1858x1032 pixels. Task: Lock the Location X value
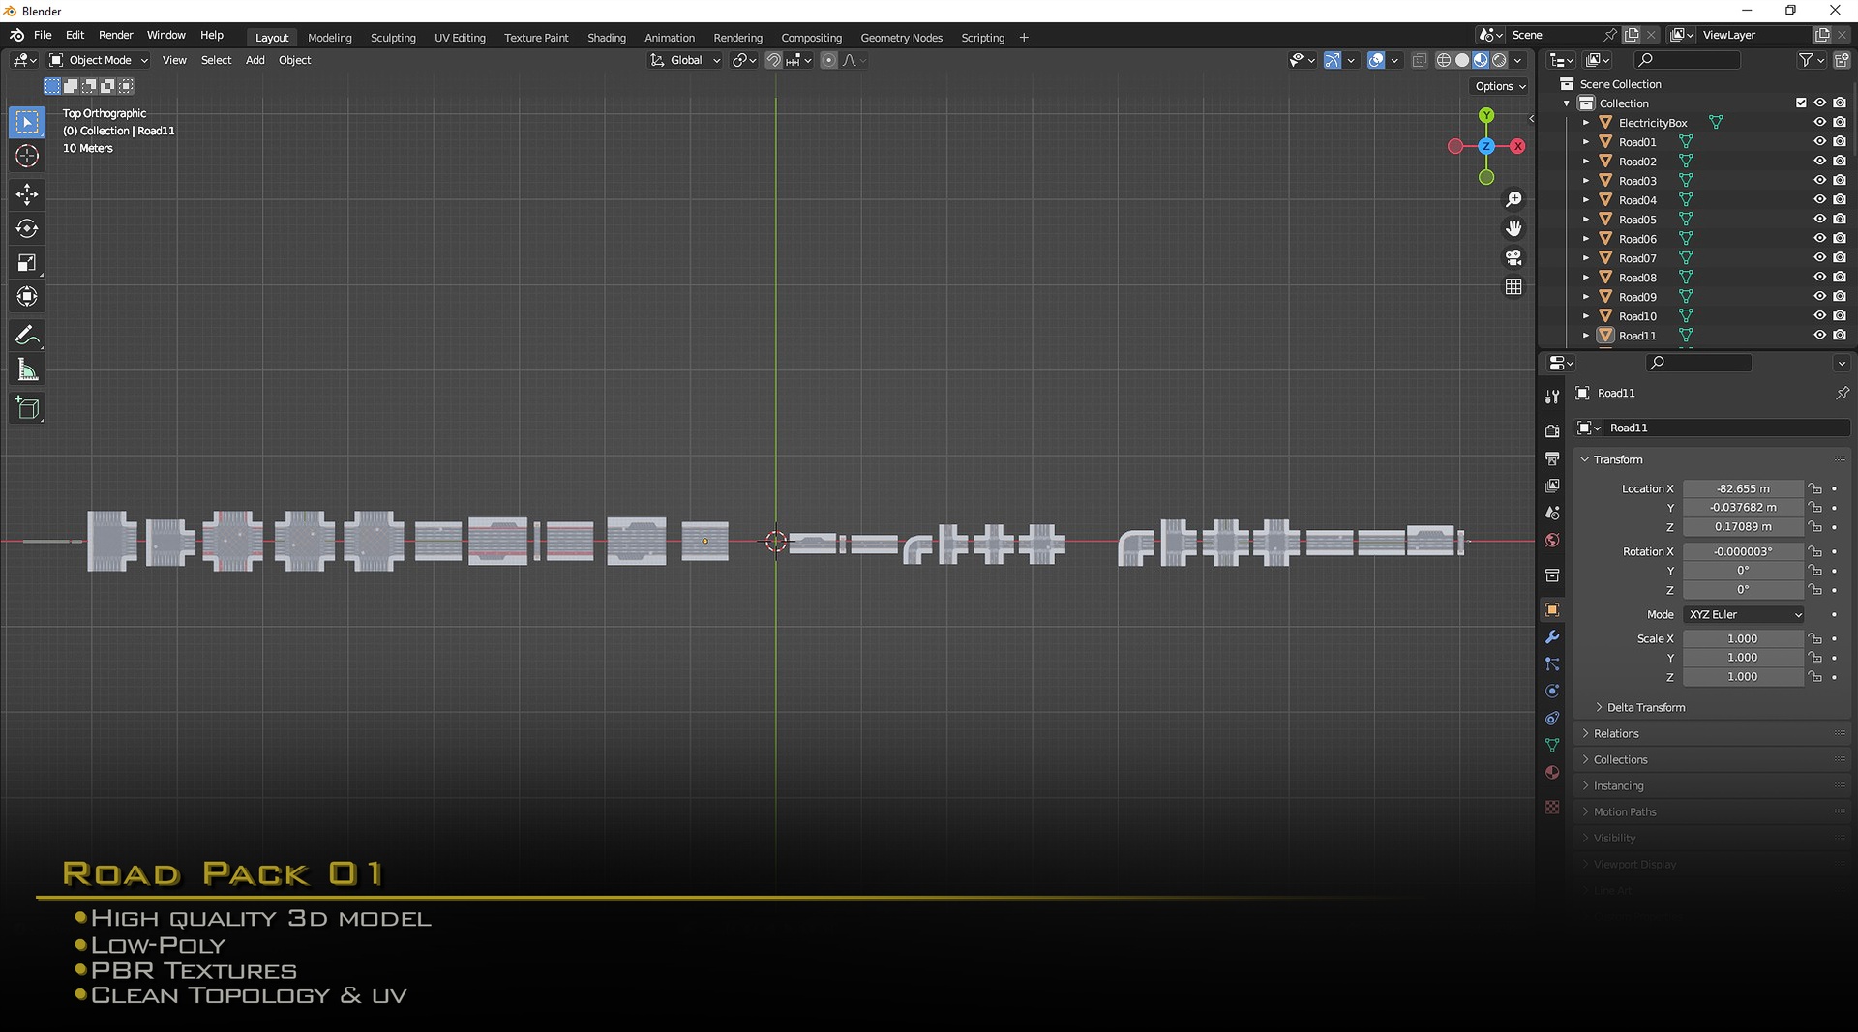click(1815, 488)
